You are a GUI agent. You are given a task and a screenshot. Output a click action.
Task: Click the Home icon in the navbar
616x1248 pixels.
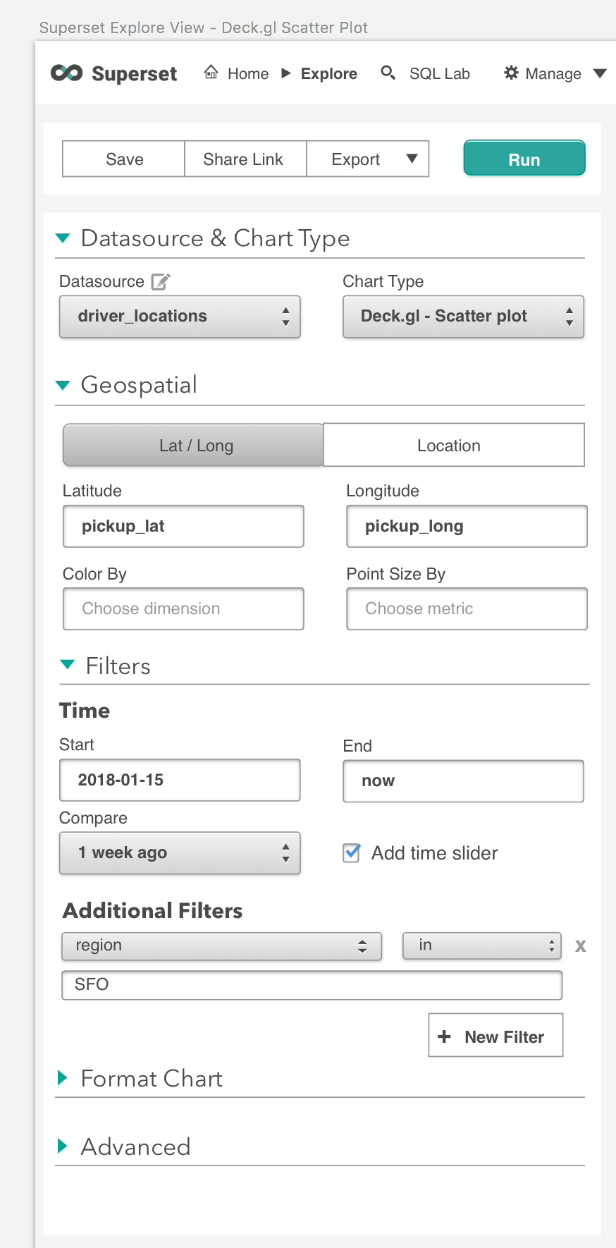click(x=210, y=72)
